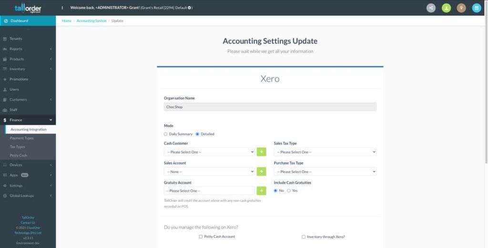The height and width of the screenshot is (248, 488).
Task: Click the TallOrder logo
Action: coord(28,9)
